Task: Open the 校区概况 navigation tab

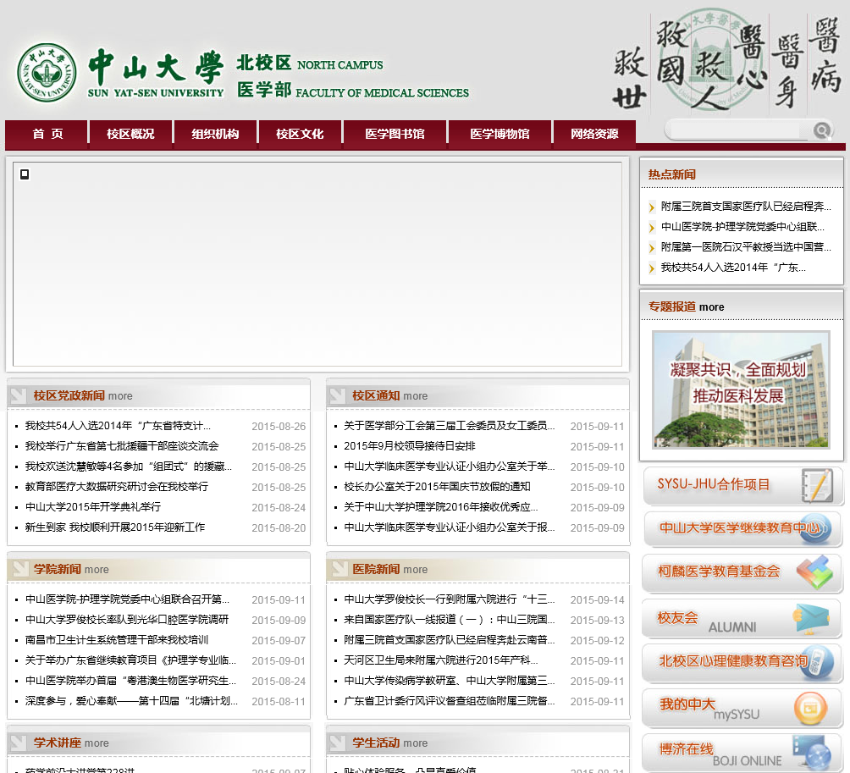Action: pyautogui.click(x=130, y=134)
